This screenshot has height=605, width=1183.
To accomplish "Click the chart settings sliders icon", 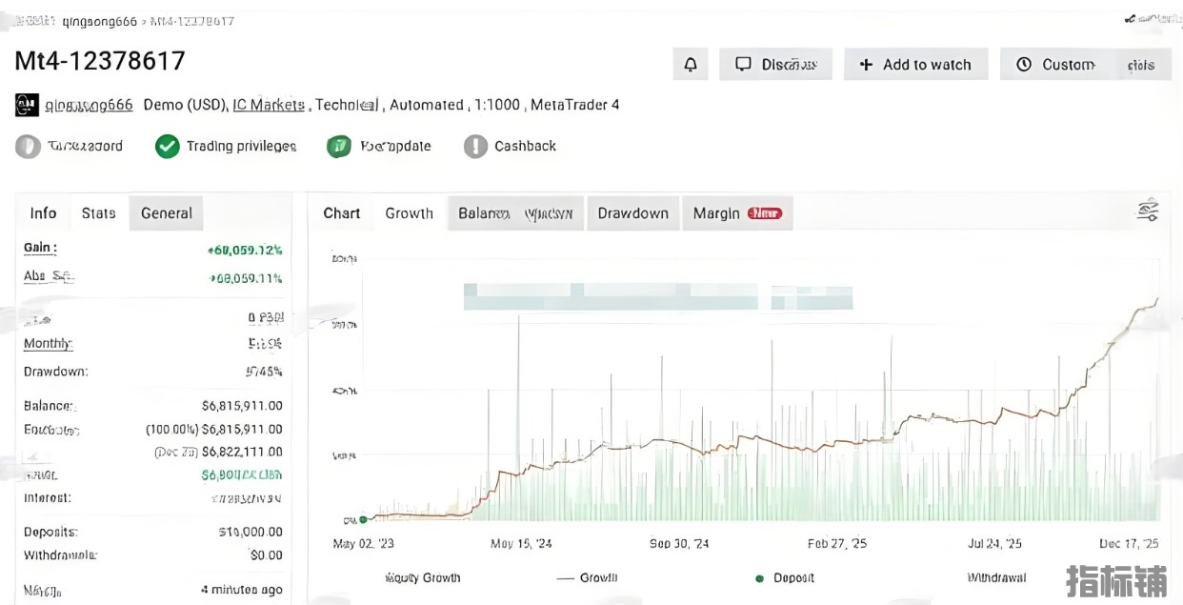I will point(1148,212).
